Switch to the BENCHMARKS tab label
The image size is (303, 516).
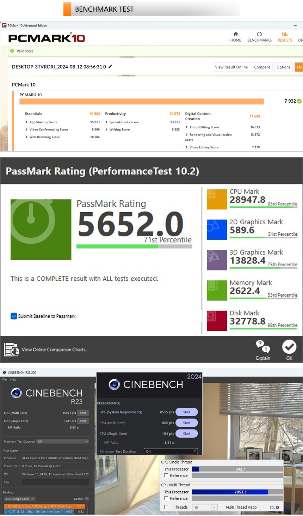coord(259,40)
